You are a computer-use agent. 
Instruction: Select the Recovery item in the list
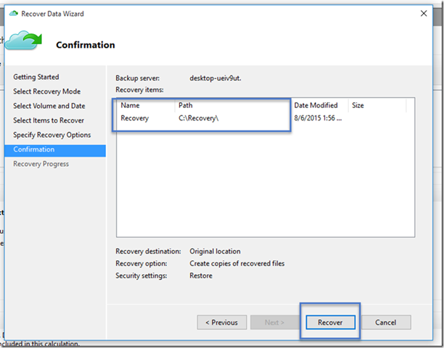point(134,118)
